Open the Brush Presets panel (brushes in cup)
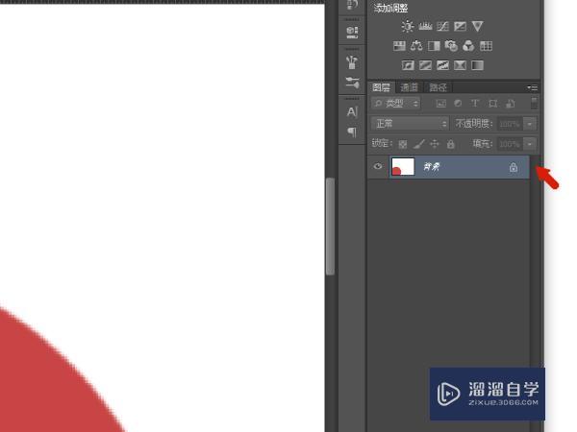This screenshot has height=432, width=577. click(352, 62)
